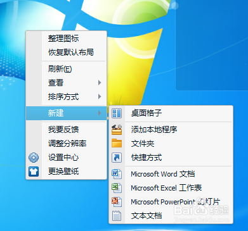
Task: Click the 快捷方式 shortcut arrow icon
Action: 117,158
